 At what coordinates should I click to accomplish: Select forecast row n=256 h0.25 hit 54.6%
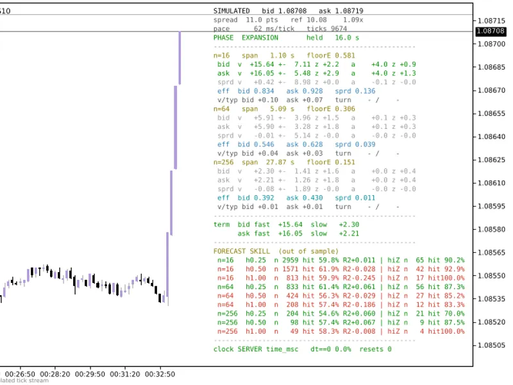[x=341, y=313]
